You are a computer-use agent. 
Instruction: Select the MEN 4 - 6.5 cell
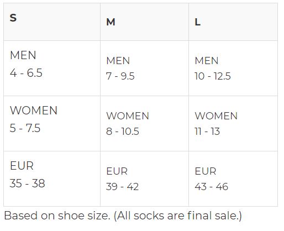(x=52, y=68)
